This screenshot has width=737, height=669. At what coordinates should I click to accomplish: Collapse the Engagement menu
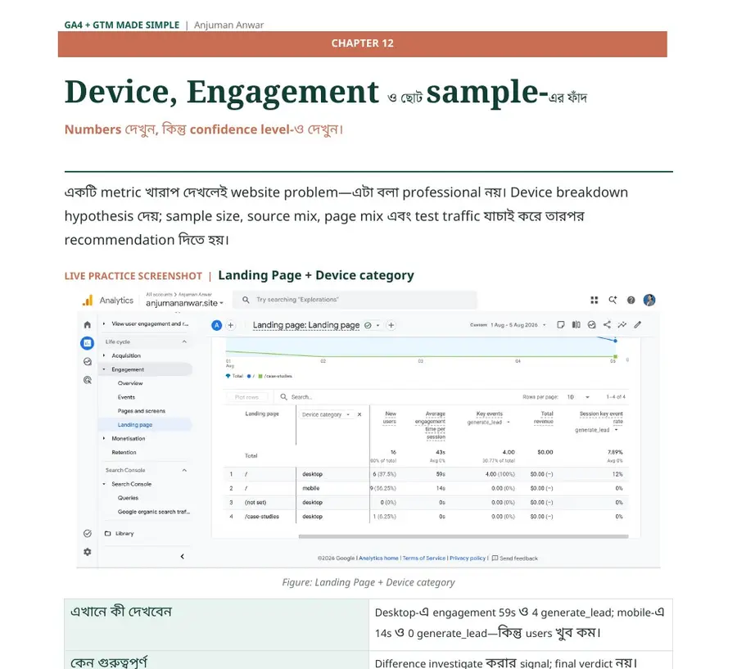(104, 369)
